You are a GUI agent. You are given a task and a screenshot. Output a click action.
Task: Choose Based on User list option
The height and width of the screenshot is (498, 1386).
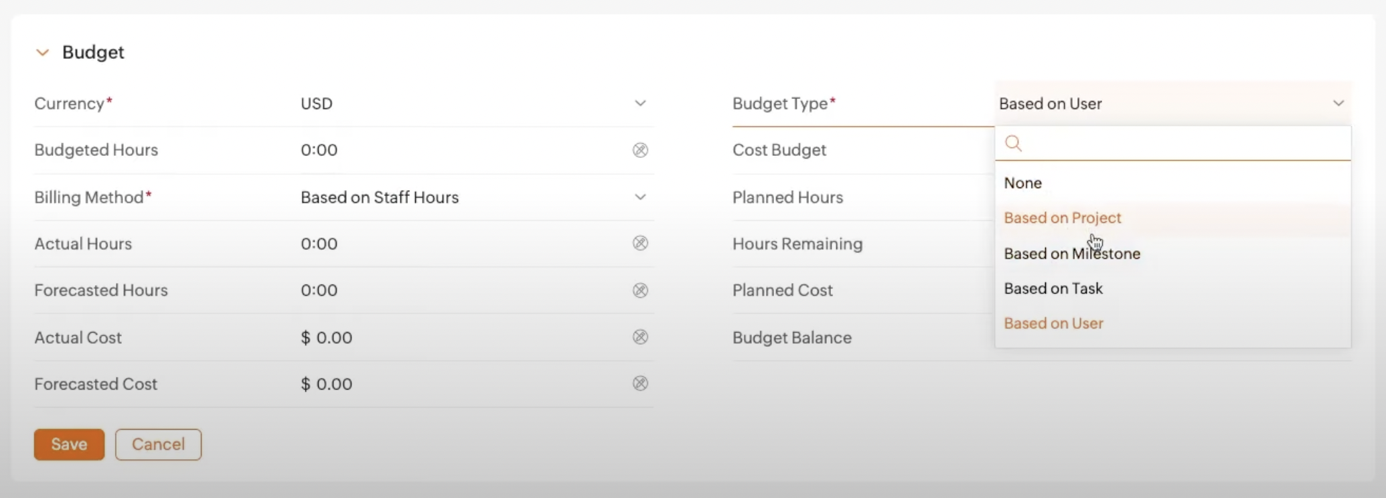click(1173, 323)
